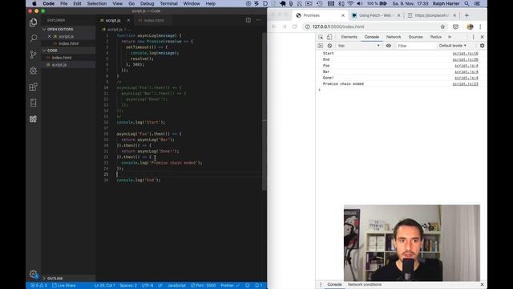Create a live expression with the eye icon

click(388, 46)
